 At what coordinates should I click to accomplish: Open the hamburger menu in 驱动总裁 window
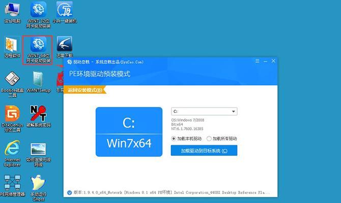click(257, 61)
